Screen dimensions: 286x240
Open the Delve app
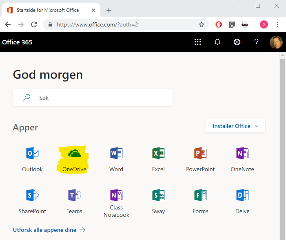click(x=242, y=201)
